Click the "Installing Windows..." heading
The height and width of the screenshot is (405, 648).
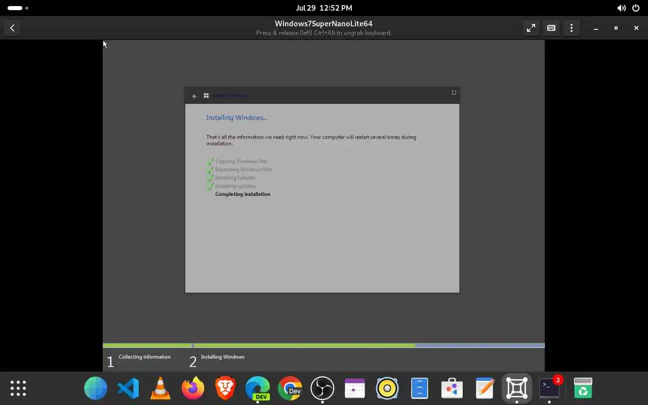pos(236,117)
